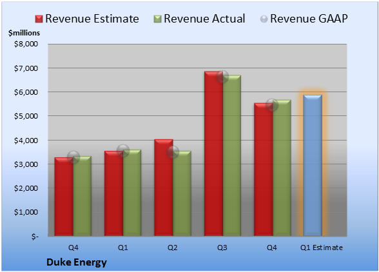The width and height of the screenshot is (379, 272).
Task: Click the '$7,000' axis value
Action: tap(26, 68)
